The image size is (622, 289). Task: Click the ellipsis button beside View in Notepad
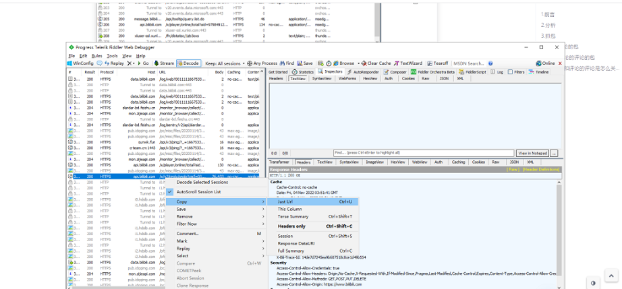[554, 153]
